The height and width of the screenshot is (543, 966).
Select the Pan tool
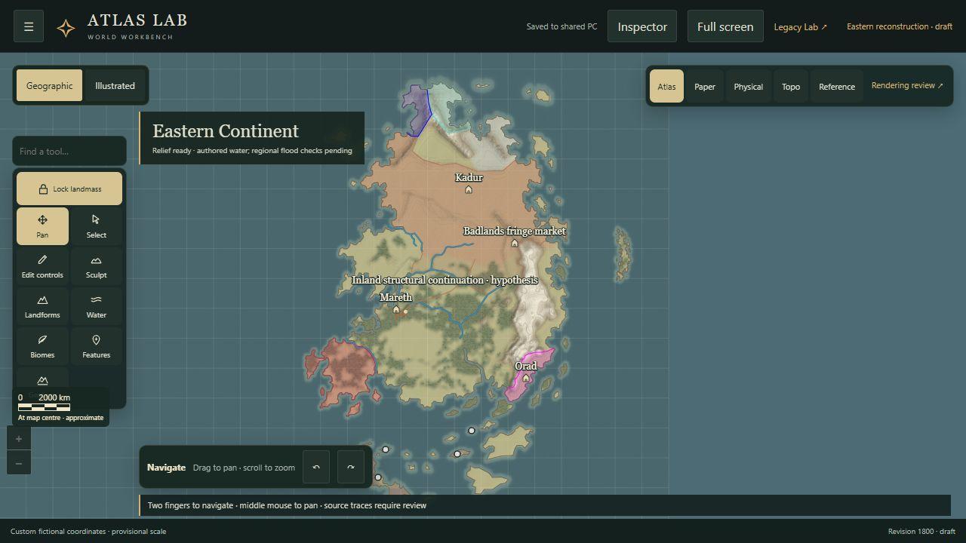coord(42,226)
